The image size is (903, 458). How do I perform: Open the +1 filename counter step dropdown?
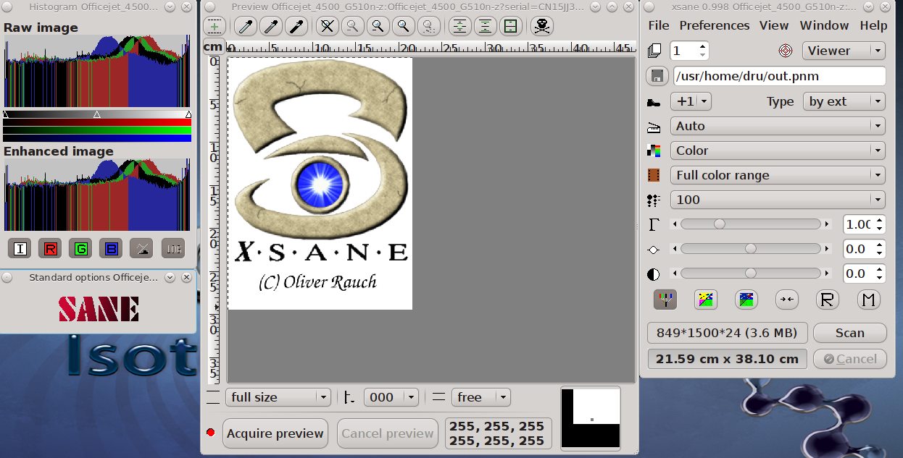[691, 101]
